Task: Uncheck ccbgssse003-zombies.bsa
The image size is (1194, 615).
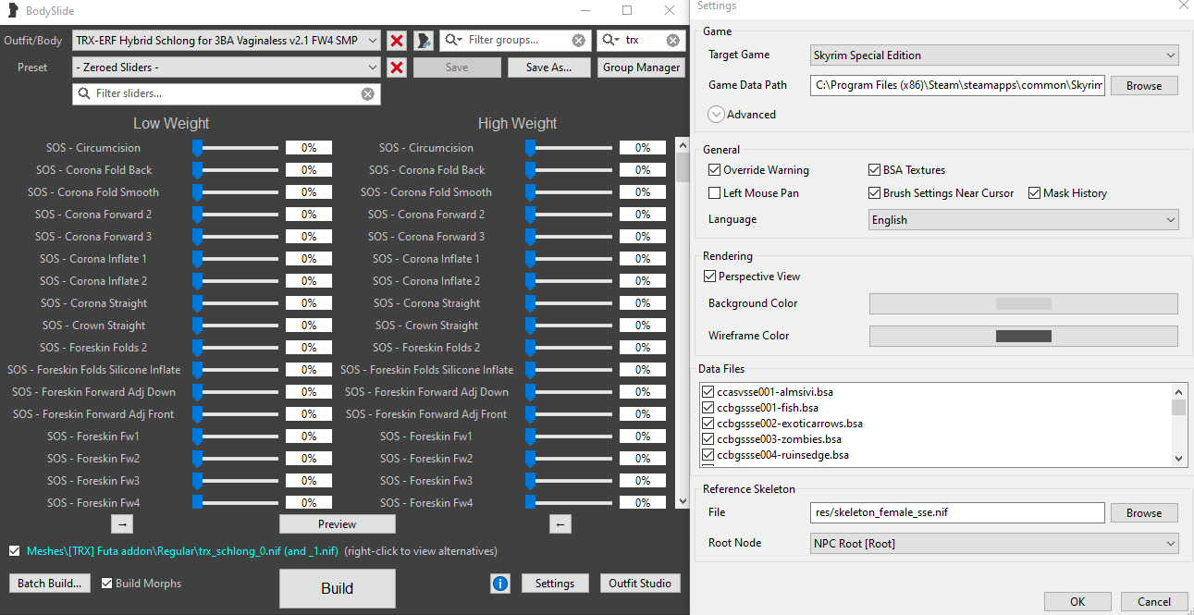Action: point(708,439)
